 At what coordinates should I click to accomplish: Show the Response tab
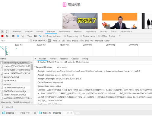coord(64,59)
